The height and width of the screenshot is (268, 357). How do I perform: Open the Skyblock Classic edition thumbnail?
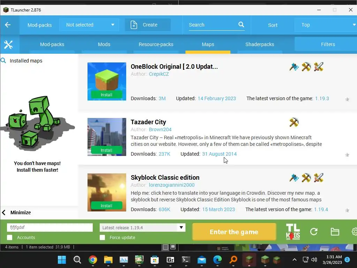(x=107, y=192)
